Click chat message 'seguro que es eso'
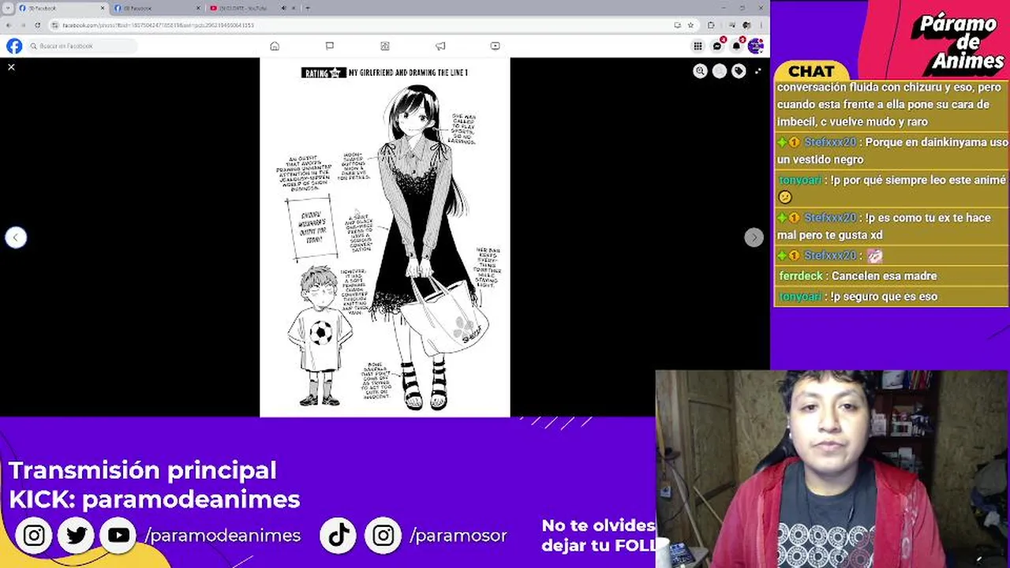Viewport: 1010px width, 568px height. pyautogui.click(x=888, y=297)
